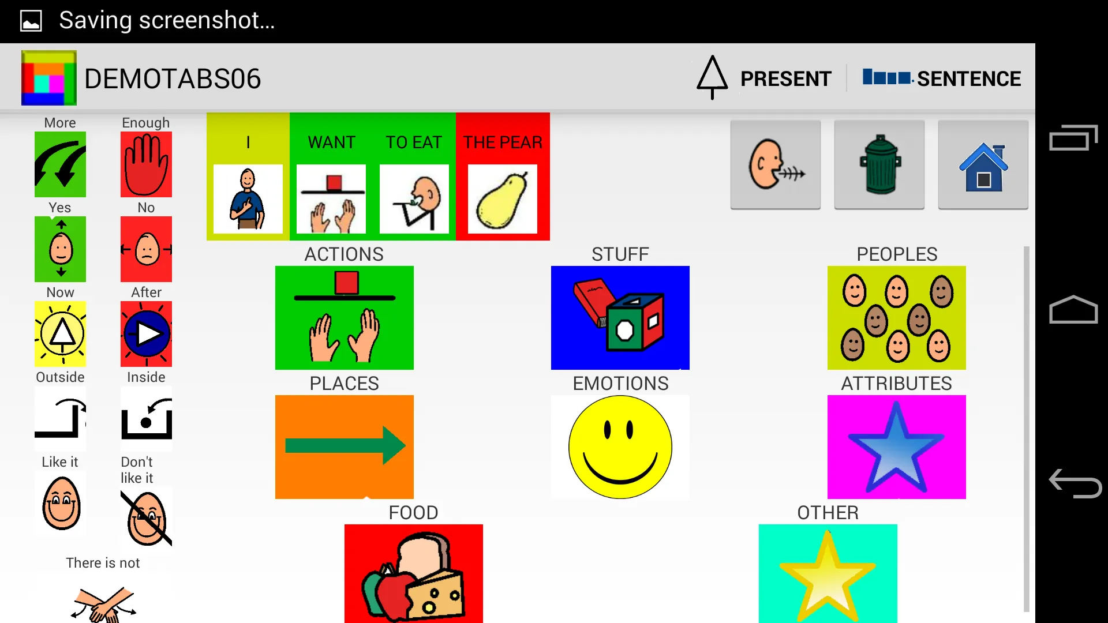The width and height of the screenshot is (1108, 623).
Task: Click the home icon button
Action: click(983, 164)
